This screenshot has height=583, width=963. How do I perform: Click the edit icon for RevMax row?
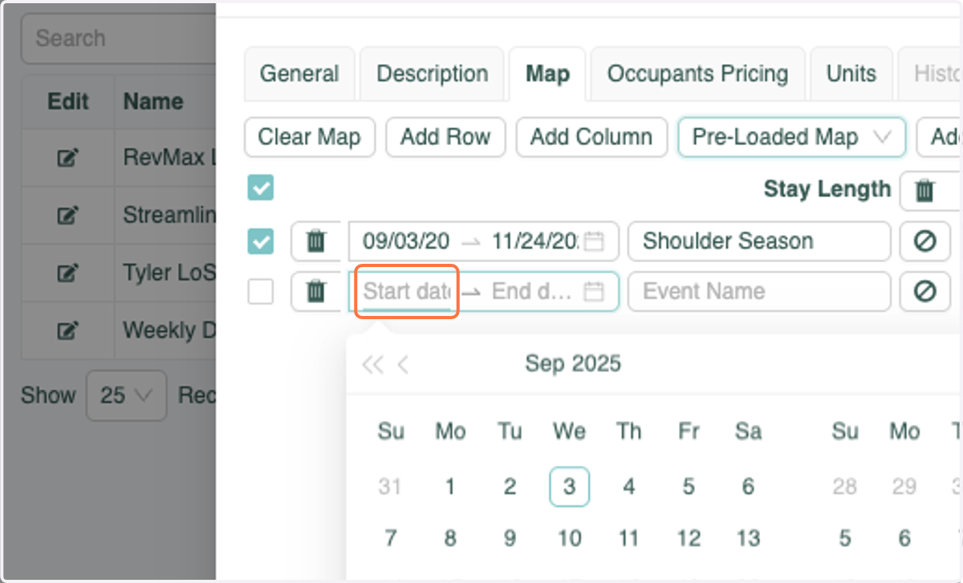coord(68,158)
